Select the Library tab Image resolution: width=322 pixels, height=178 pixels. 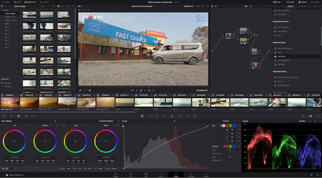tap(290, 6)
